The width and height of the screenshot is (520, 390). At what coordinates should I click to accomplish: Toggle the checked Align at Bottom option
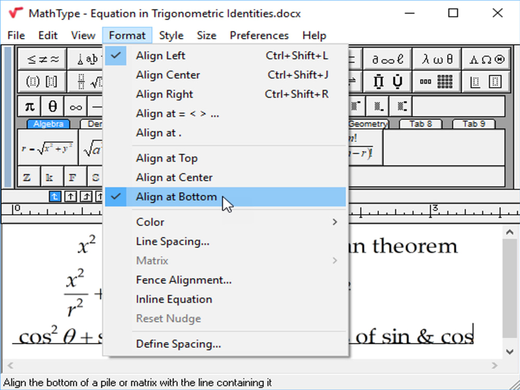(x=226, y=197)
